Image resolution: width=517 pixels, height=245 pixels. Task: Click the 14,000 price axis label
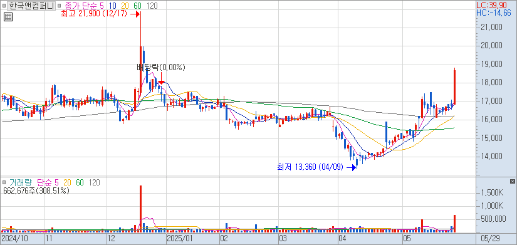pyautogui.click(x=491, y=156)
